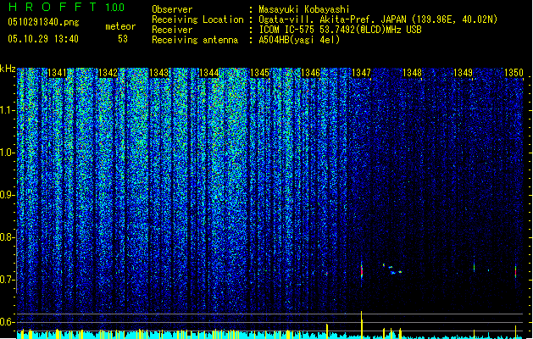Click the red meteor echo near 1350
This screenshot has height=339, width=533.
pyautogui.click(x=516, y=271)
